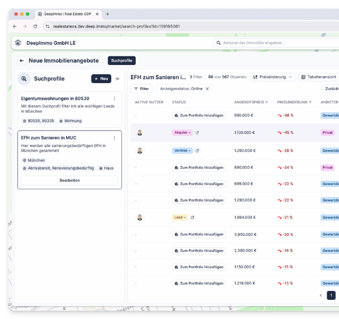Image resolution: width=339 pixels, height=319 pixels.
Task: Add the 2.380.000 € listing to portfolio
Action: pyautogui.click(x=199, y=251)
